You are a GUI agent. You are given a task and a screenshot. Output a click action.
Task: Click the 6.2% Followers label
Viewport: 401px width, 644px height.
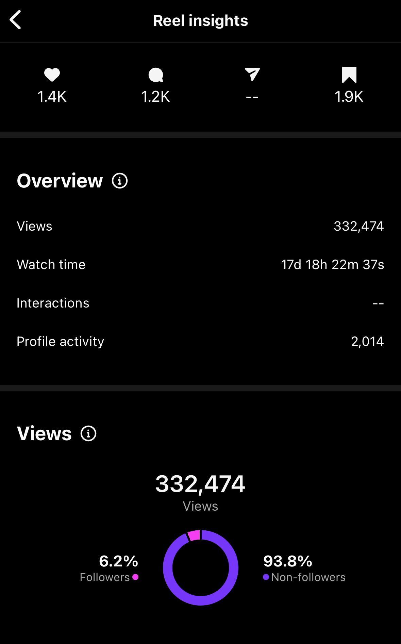118,561
